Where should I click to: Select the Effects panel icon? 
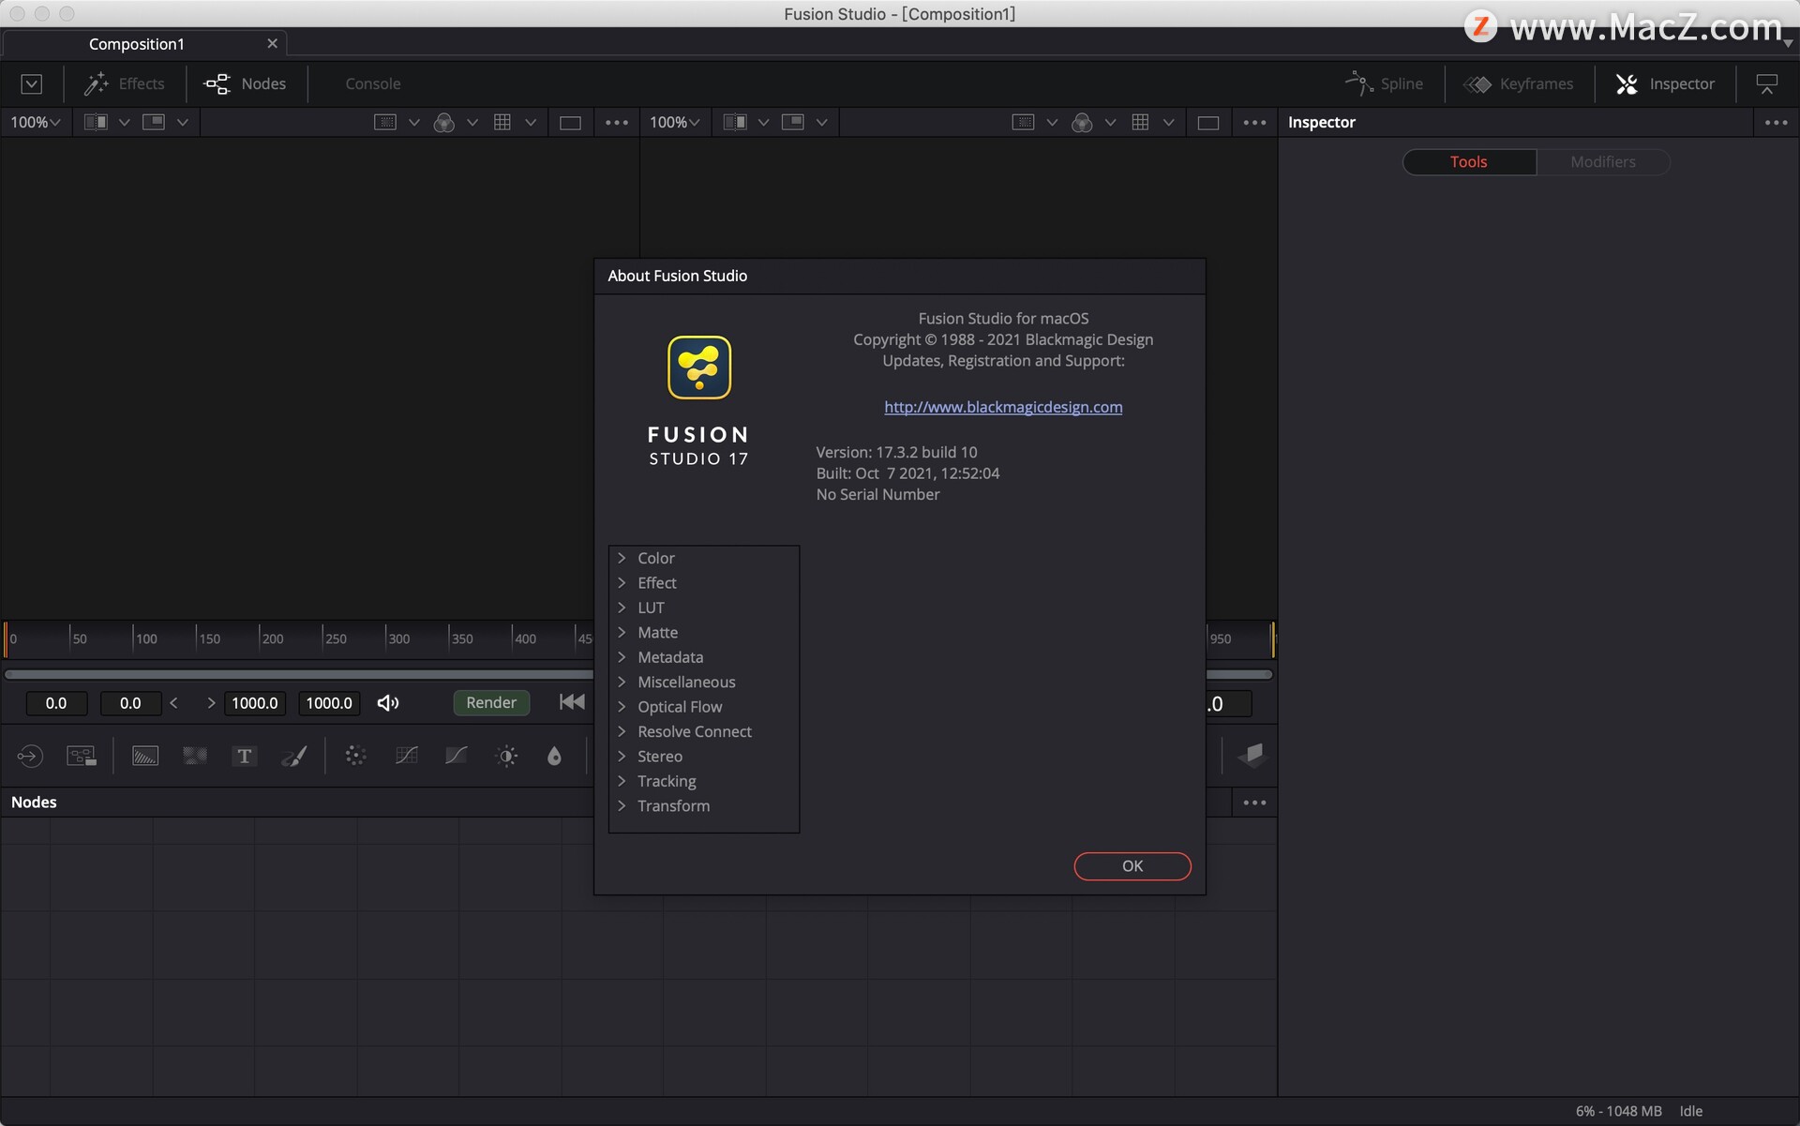click(x=95, y=83)
